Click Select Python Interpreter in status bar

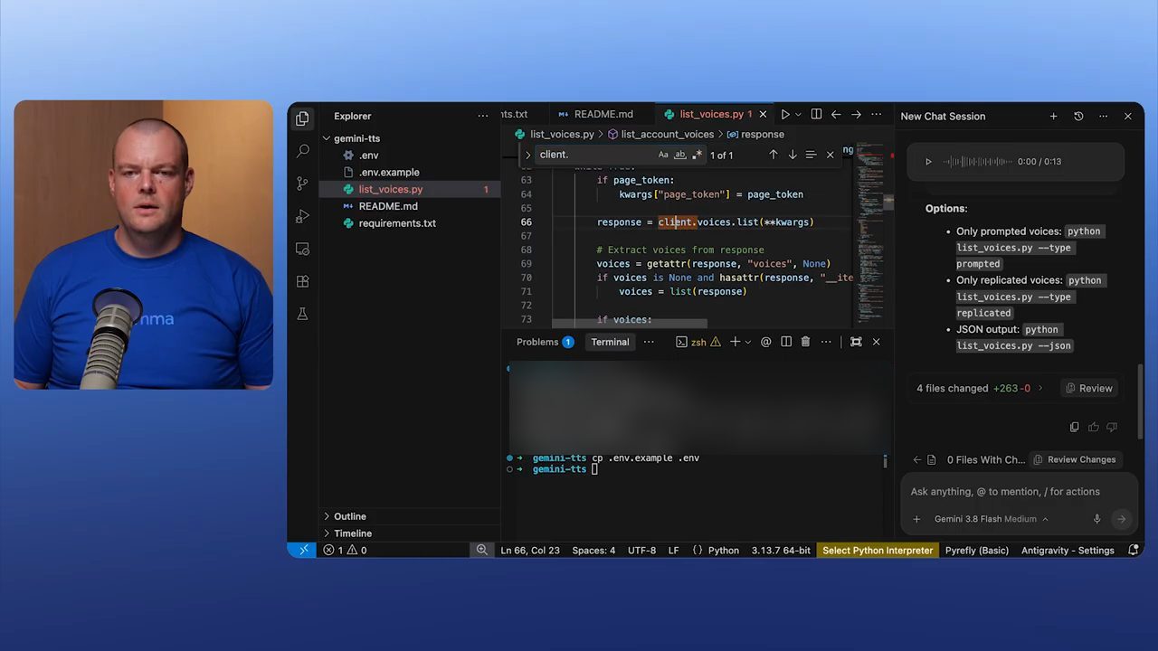click(878, 550)
